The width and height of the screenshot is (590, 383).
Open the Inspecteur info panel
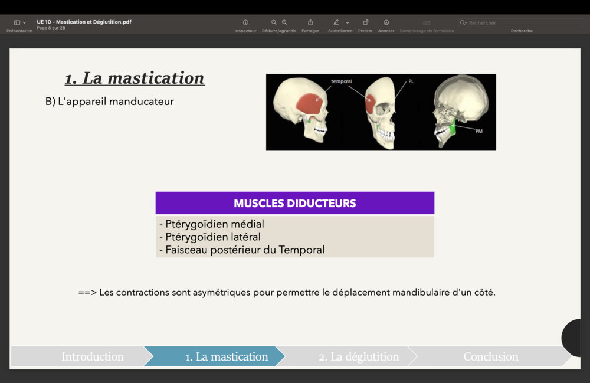pos(245,22)
